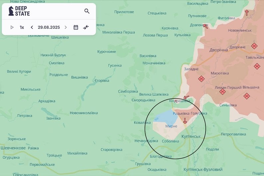Image resolution: width=264 pixels, height=176 pixels.
Task: Open the calendar date picker
Action: point(76,27)
